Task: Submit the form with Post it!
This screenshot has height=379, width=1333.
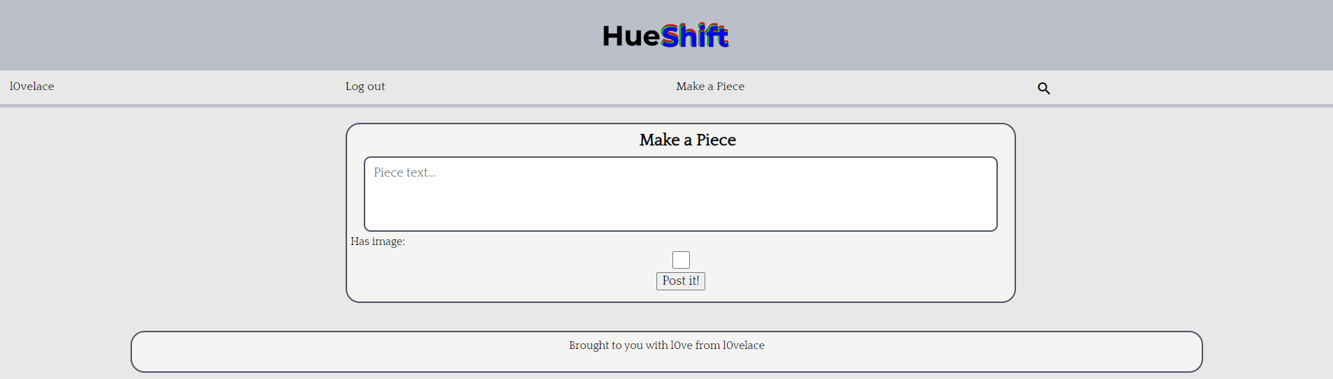Action: click(x=681, y=281)
